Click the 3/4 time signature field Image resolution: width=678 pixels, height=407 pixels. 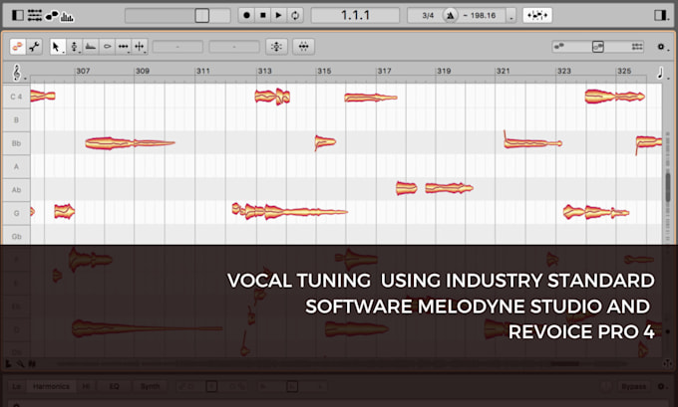[428, 16]
